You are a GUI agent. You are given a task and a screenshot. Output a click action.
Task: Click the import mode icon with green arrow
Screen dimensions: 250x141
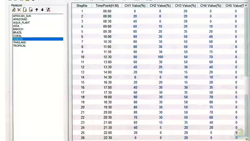[x=25, y=10]
